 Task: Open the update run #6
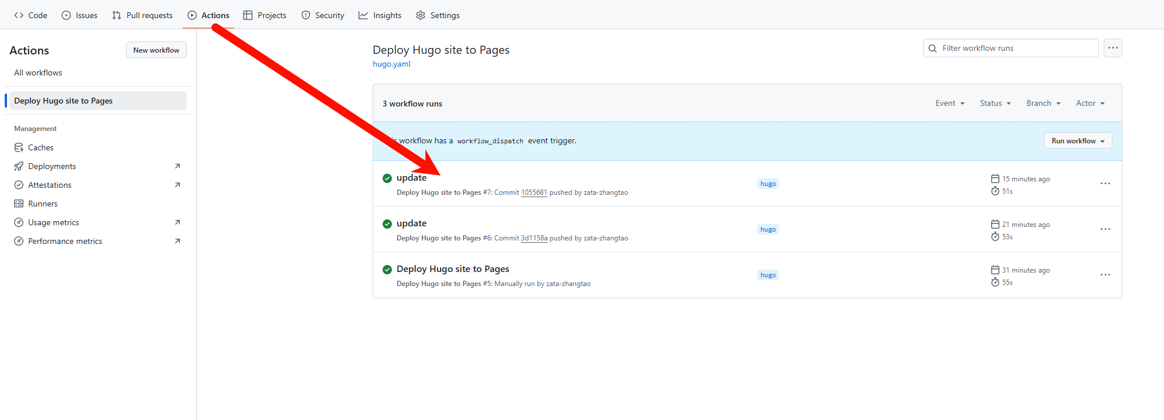[x=411, y=223]
